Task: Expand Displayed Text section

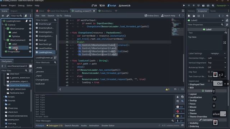Action: pos(197,85)
